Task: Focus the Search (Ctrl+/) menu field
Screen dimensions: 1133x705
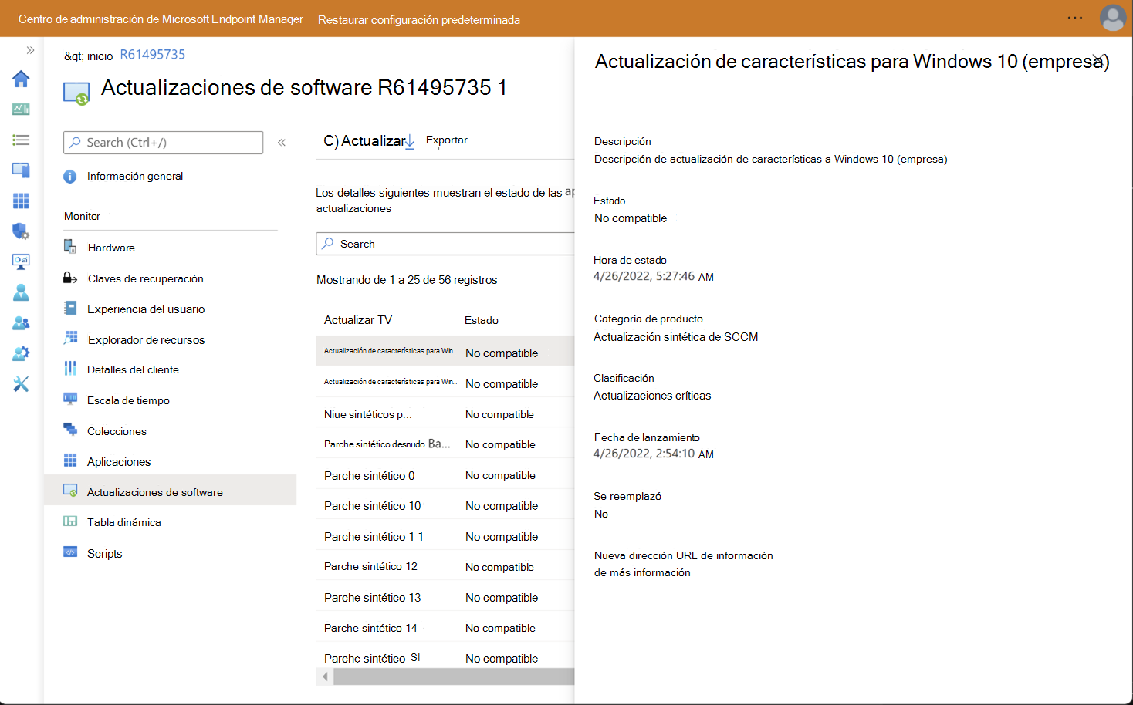Action: [x=163, y=143]
